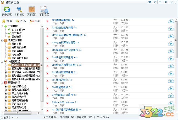Click red X beside 026方法的声明与调用
The height and width of the screenshot is (120, 178).
[x=47, y=43]
